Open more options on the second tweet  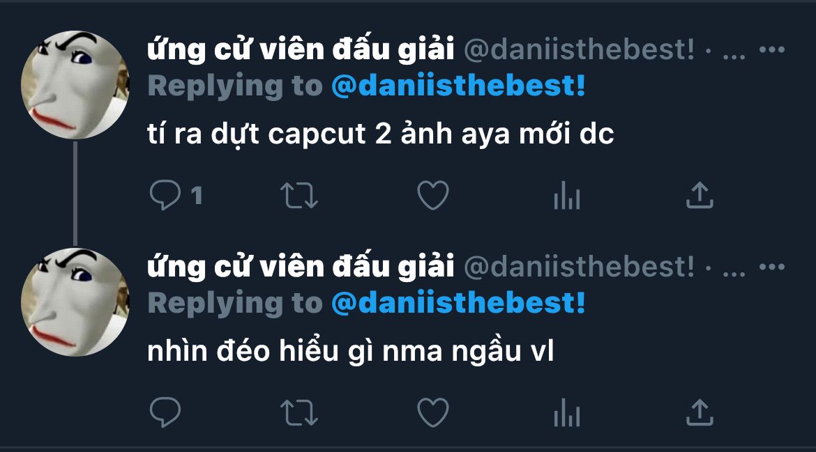(772, 267)
